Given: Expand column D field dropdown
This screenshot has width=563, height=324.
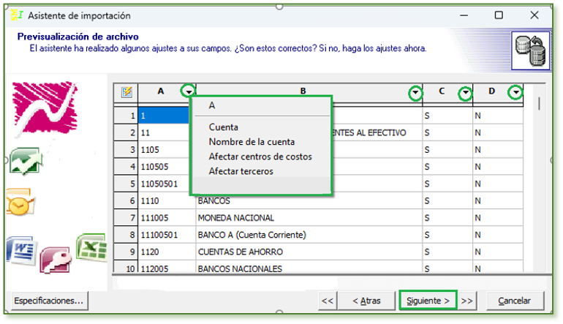Looking at the screenshot, I should click(x=516, y=93).
